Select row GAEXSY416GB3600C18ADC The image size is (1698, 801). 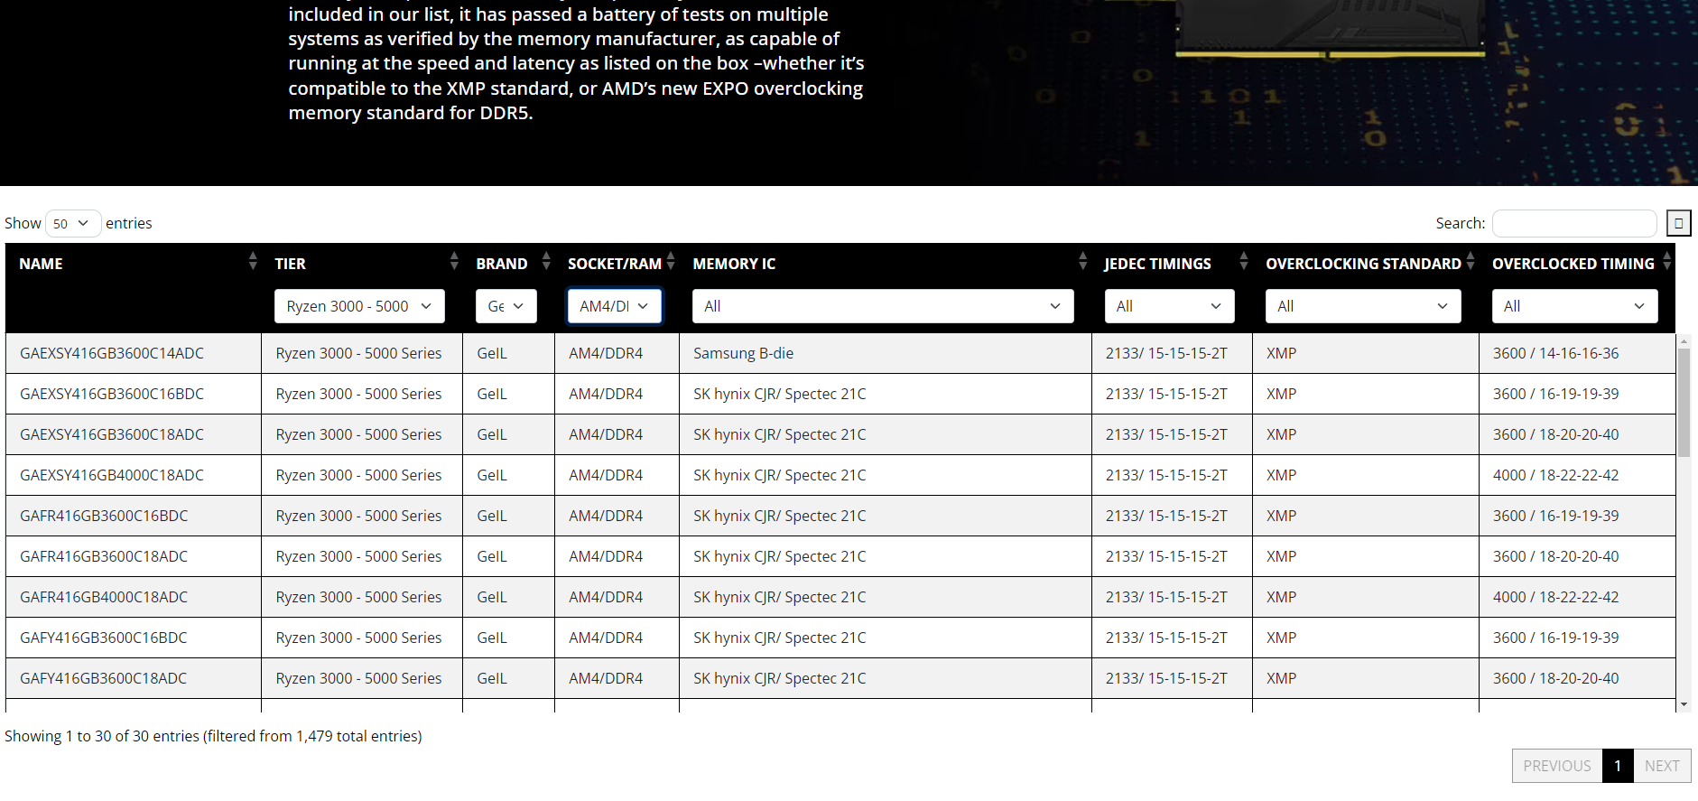pos(840,434)
